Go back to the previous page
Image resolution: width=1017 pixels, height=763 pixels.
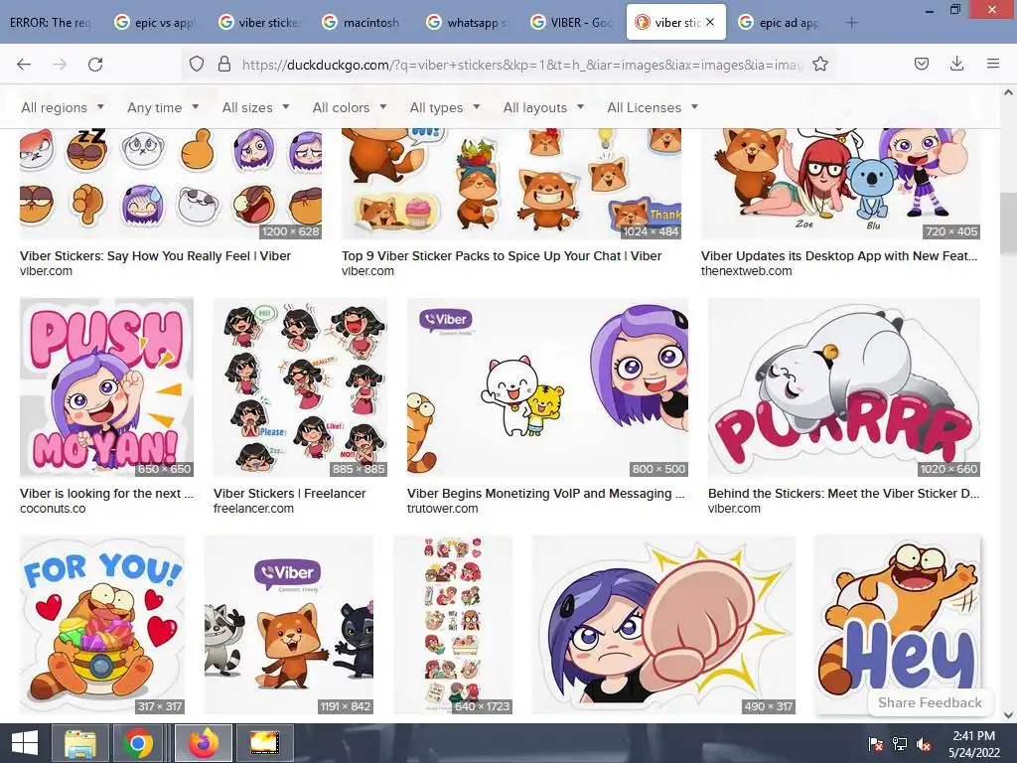[x=24, y=65]
